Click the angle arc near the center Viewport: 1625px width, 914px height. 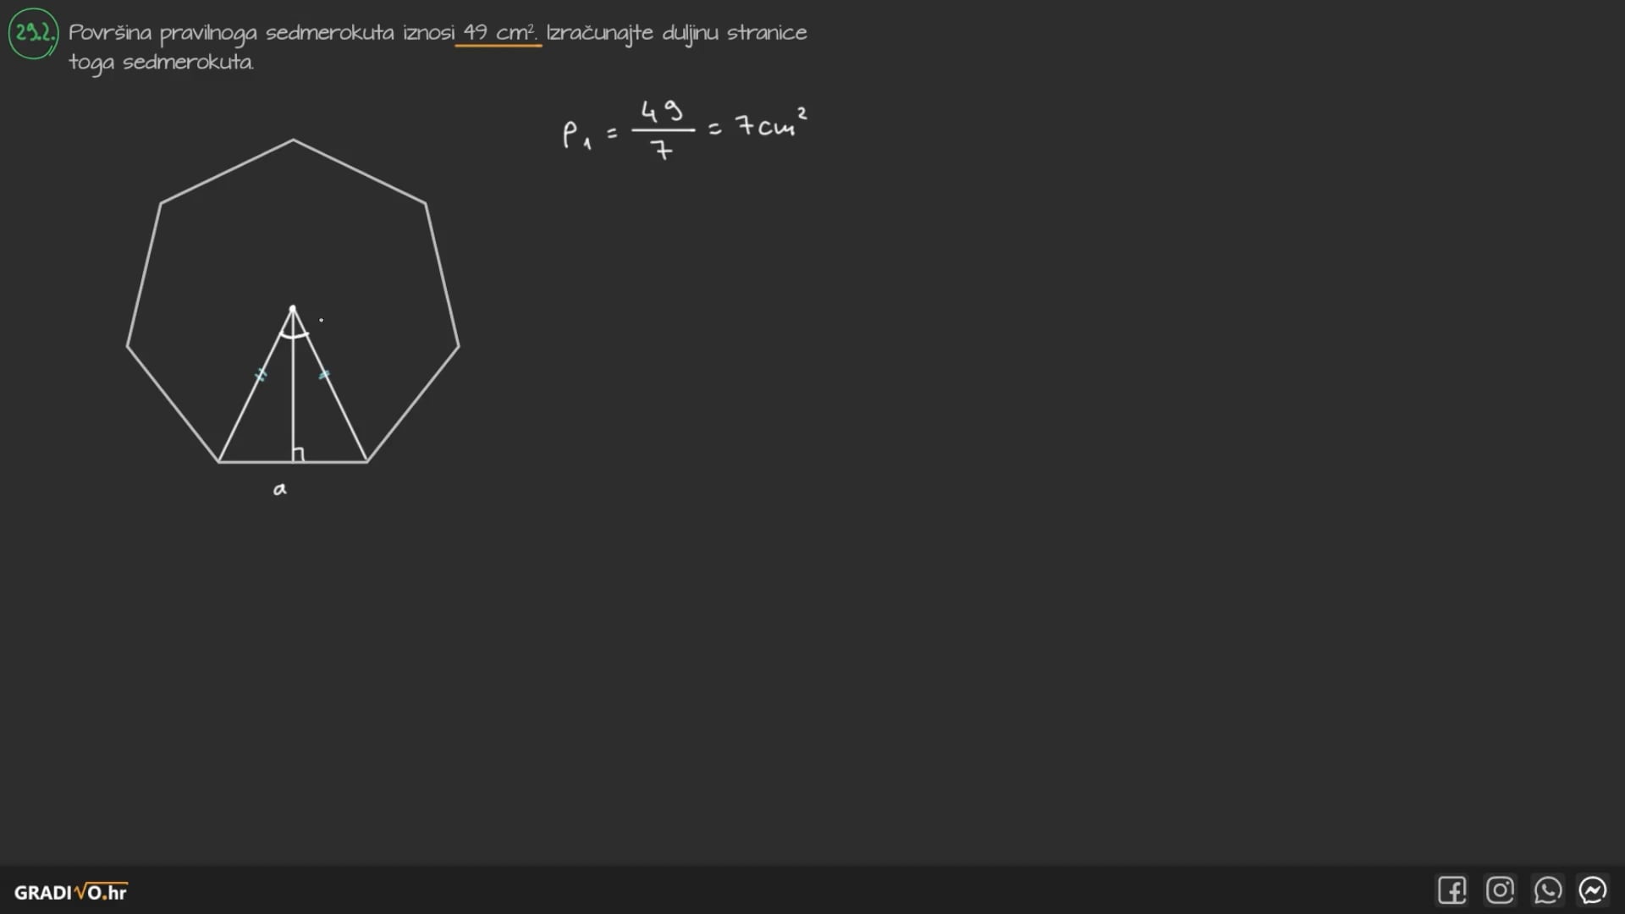pyautogui.click(x=294, y=336)
